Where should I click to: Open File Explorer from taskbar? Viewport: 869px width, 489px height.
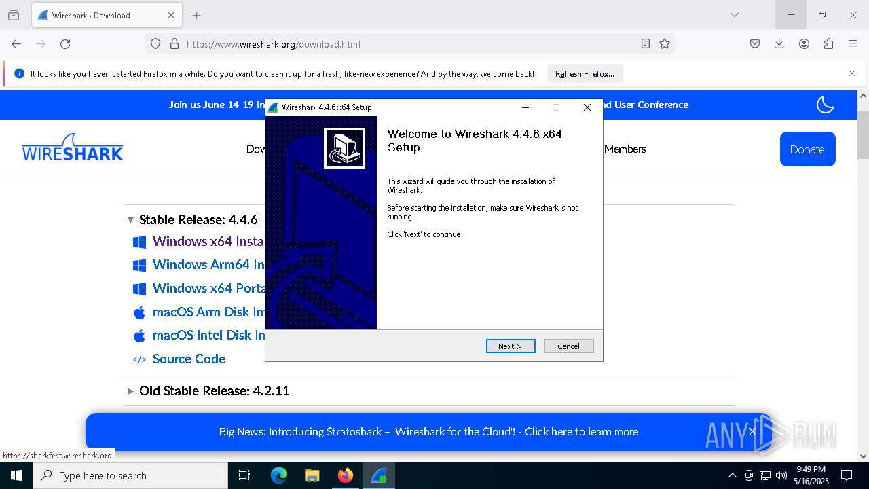(x=312, y=475)
